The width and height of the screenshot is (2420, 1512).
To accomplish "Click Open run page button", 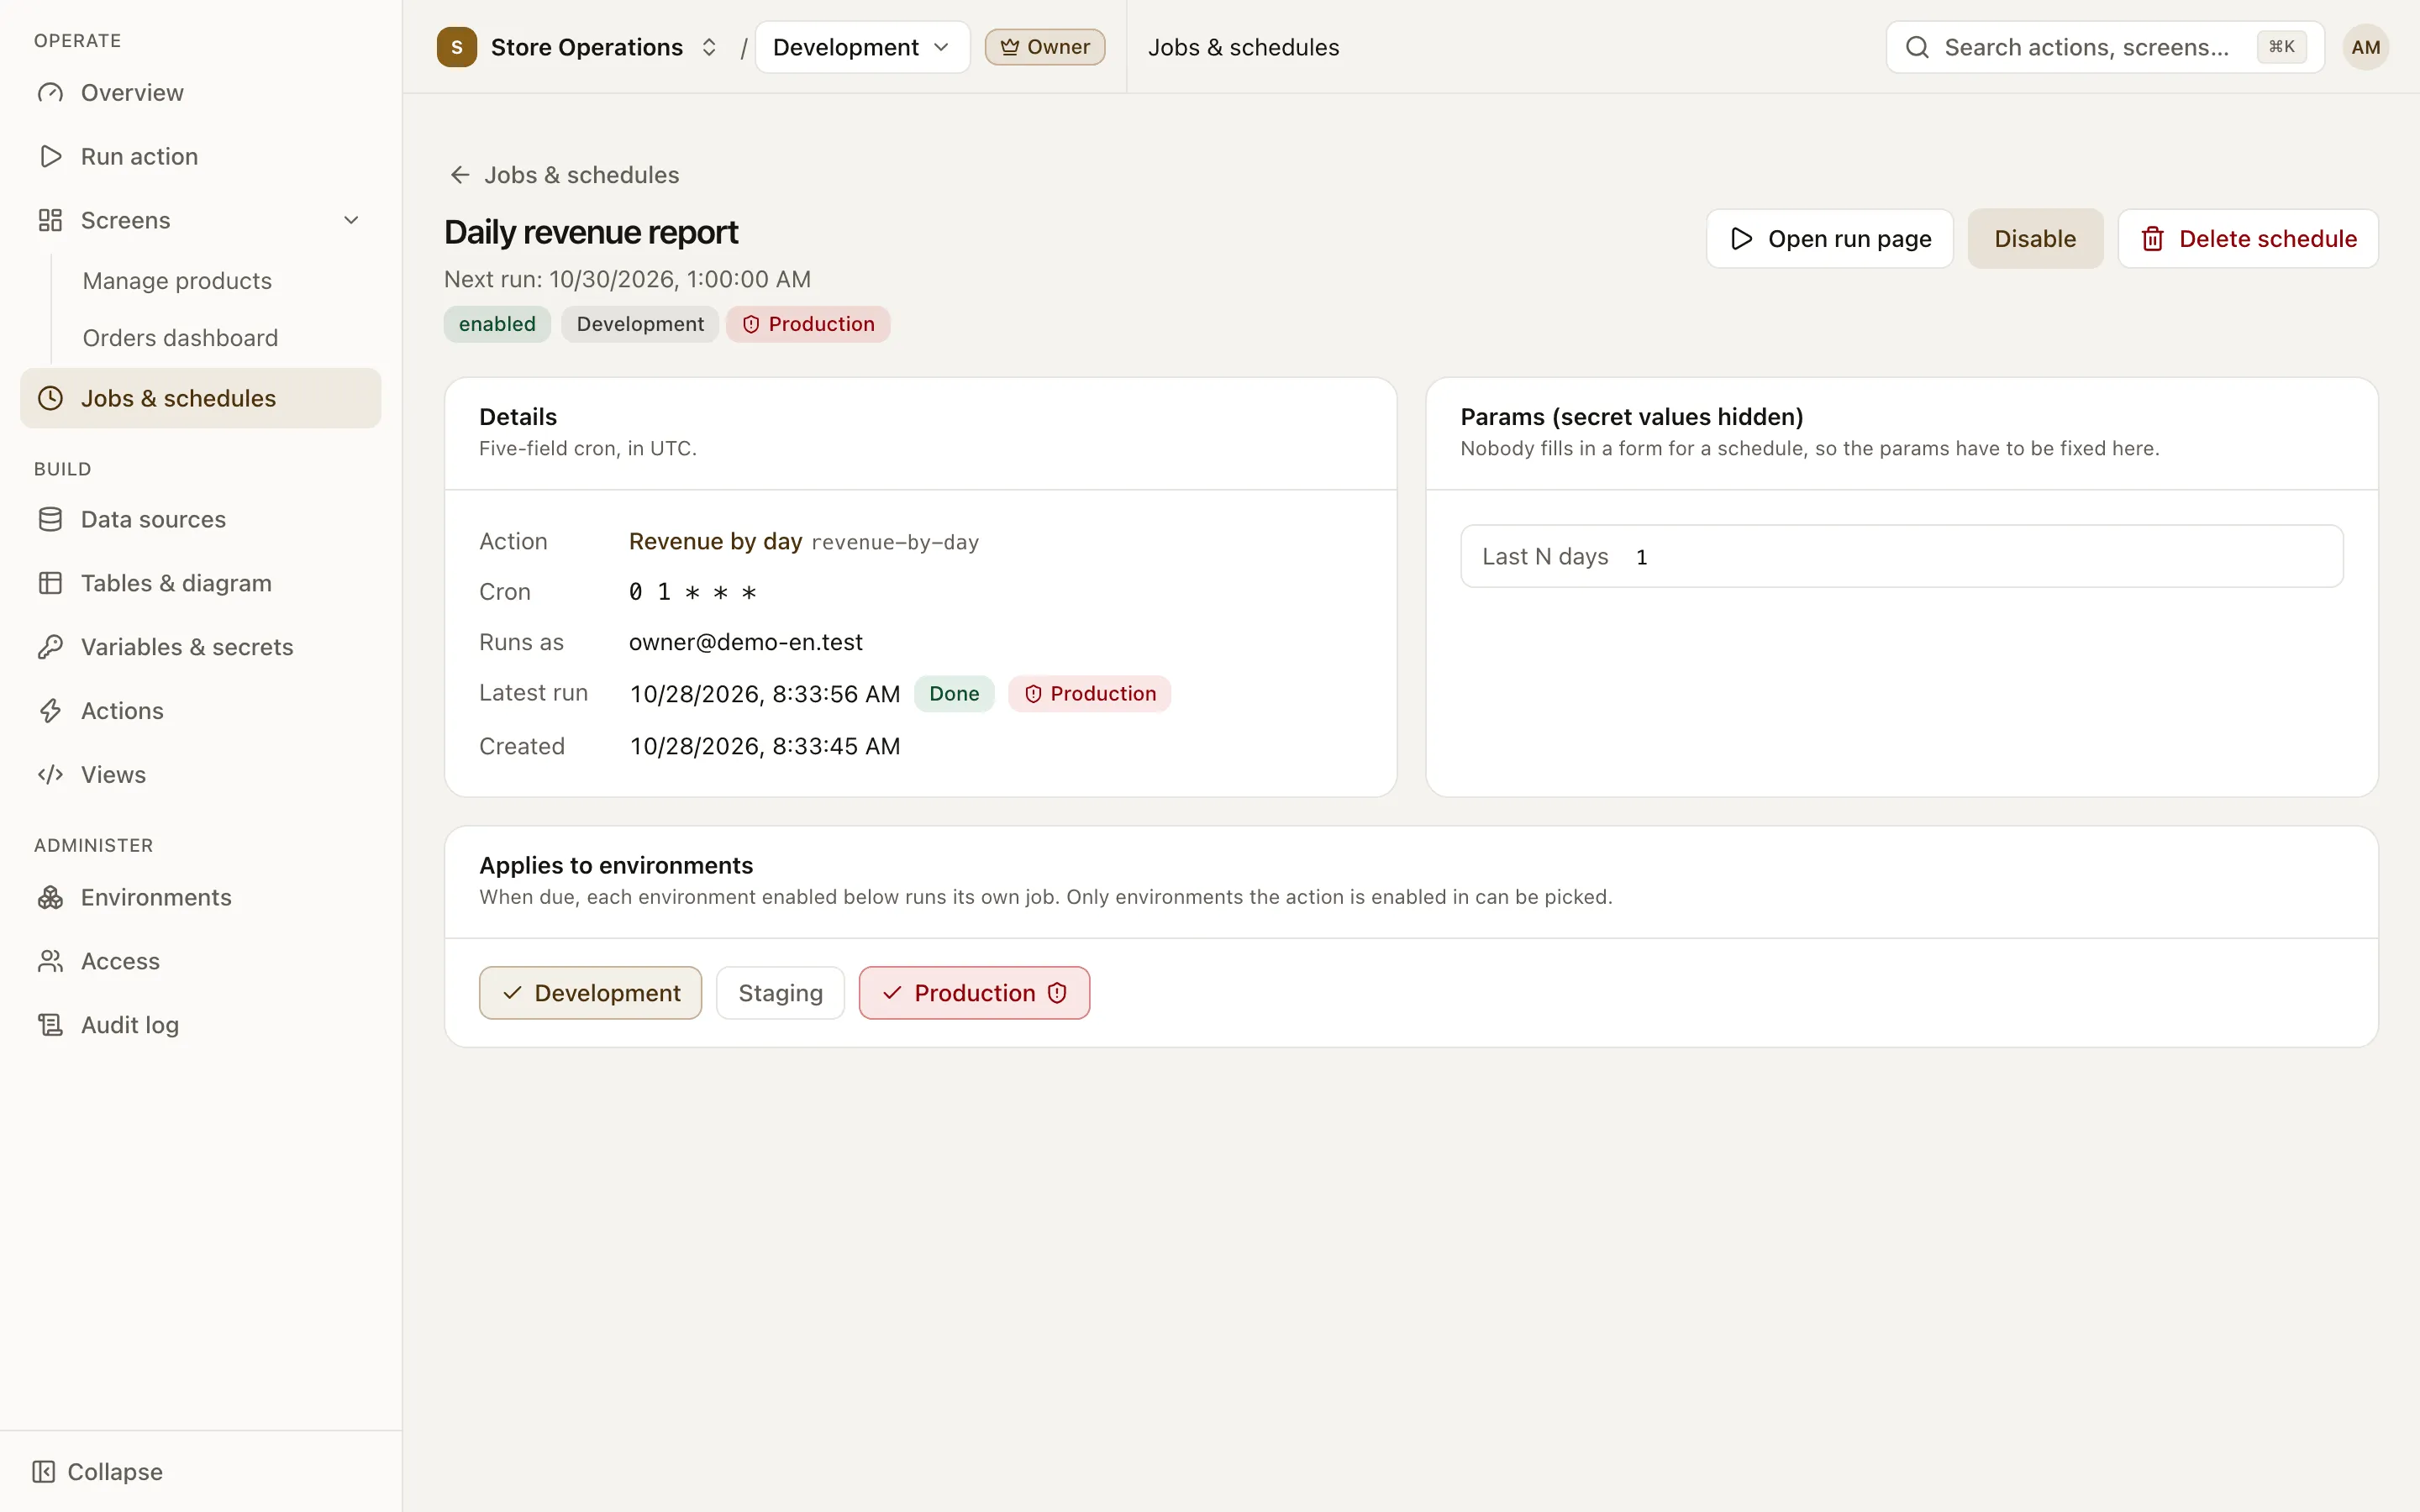I will [1829, 239].
